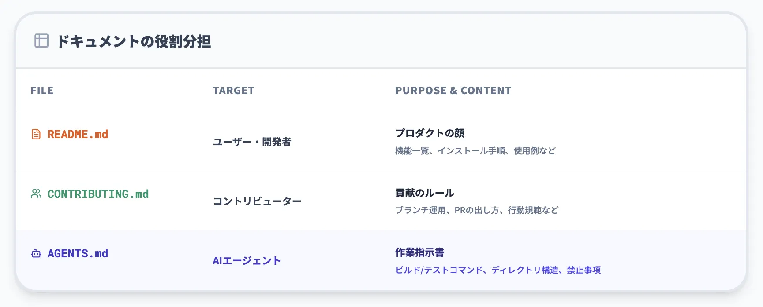Click the ユーザー・開発者 target label
The width and height of the screenshot is (763, 307).
point(252,142)
